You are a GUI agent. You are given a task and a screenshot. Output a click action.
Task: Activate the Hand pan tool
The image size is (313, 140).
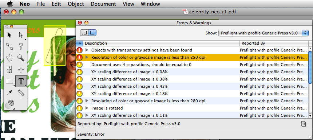pyautogui.click(x=9, y=58)
